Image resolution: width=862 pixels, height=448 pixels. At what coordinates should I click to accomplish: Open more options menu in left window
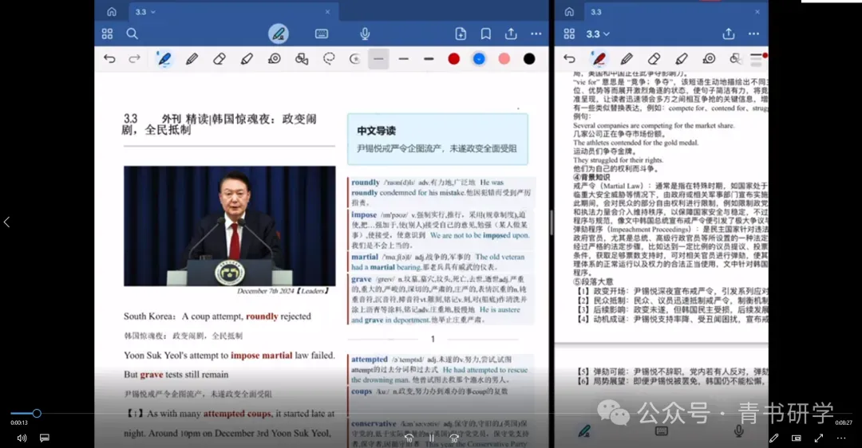536,34
